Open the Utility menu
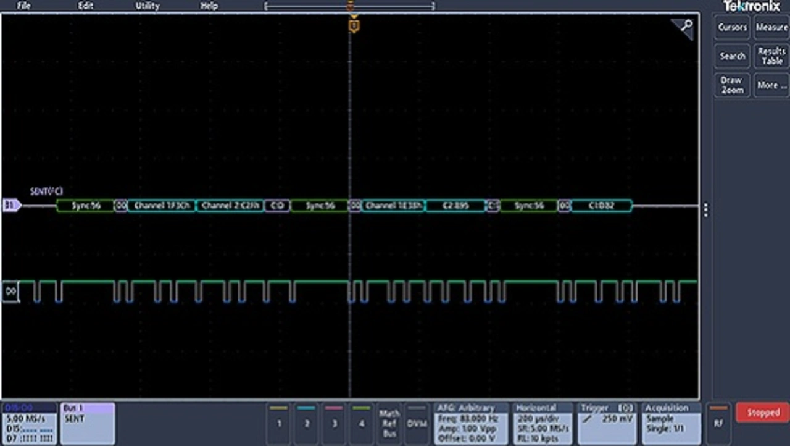 147,6
